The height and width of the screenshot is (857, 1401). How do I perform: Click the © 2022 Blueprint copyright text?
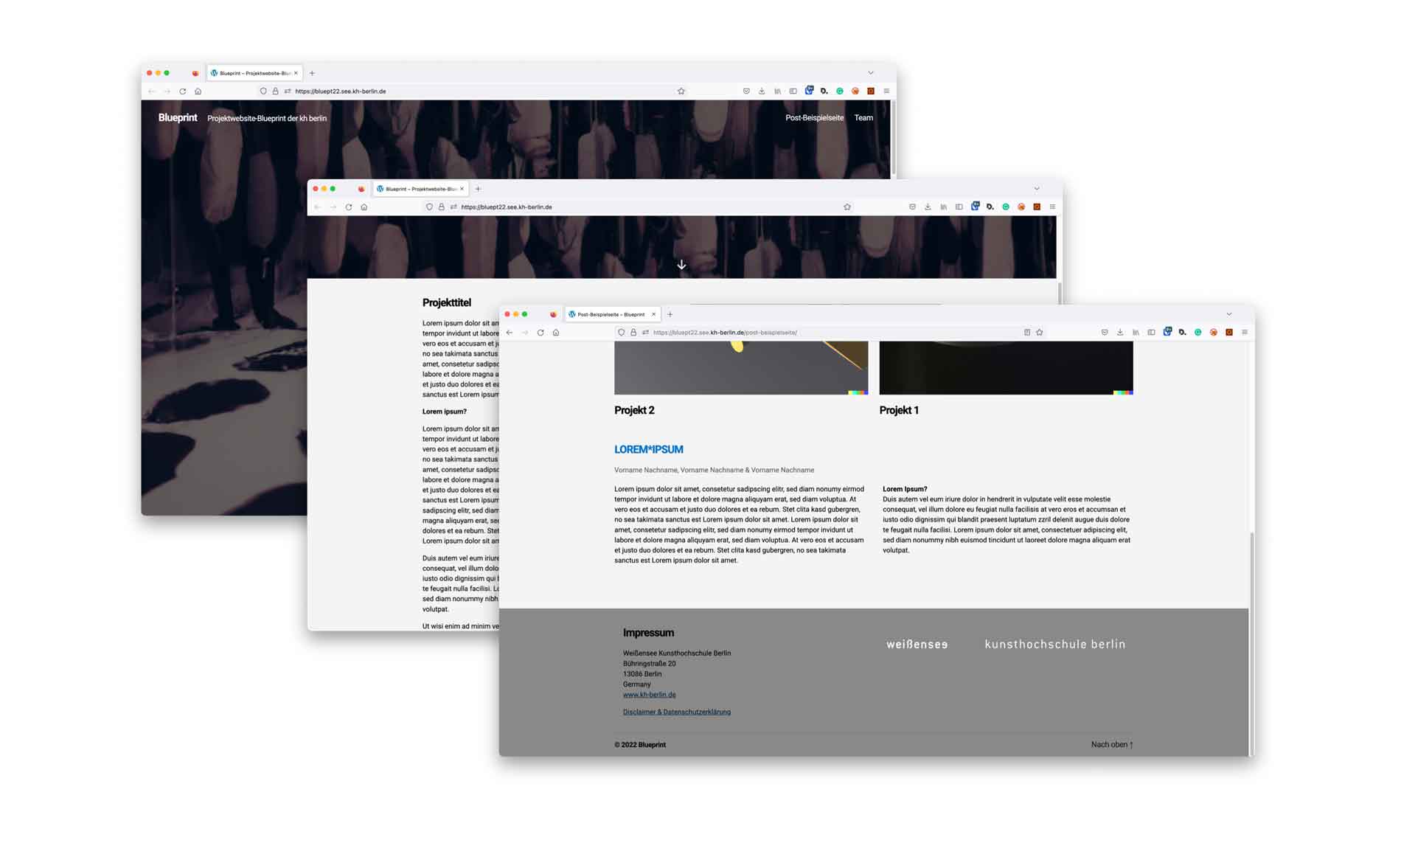640,745
